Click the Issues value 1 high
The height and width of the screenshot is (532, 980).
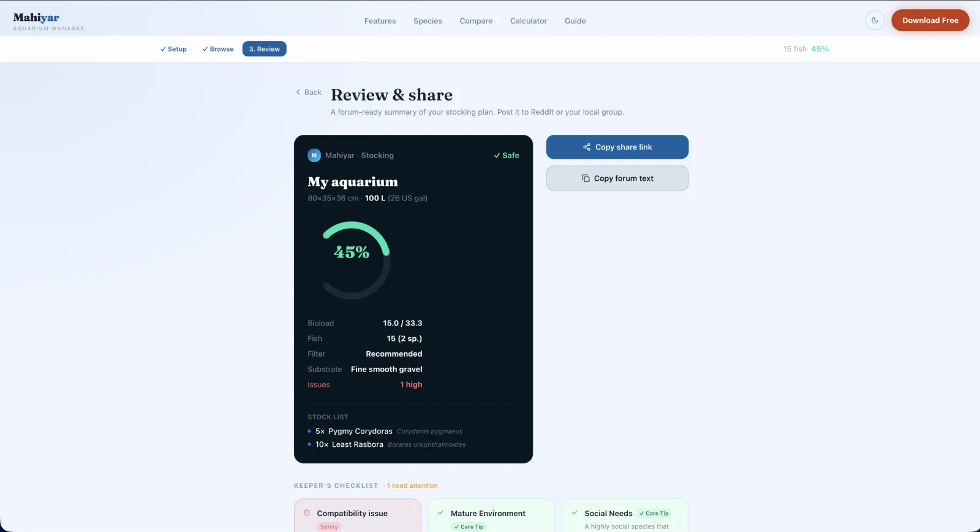click(411, 384)
